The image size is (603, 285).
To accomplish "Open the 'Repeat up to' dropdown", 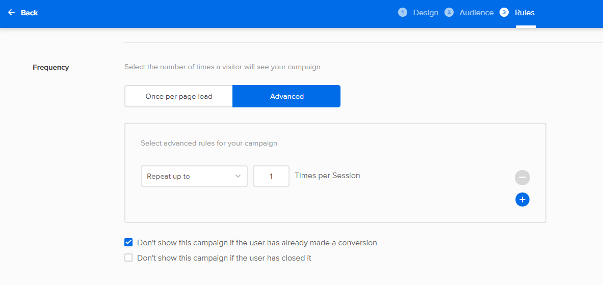I will coord(194,176).
